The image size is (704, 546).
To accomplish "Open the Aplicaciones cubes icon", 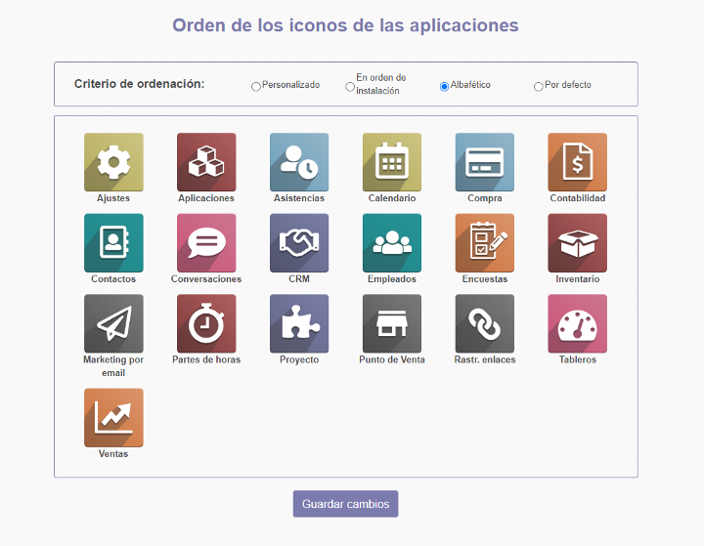I will [x=206, y=162].
